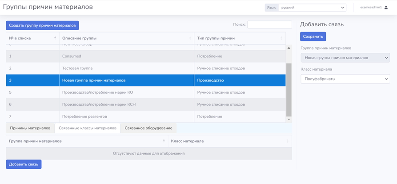This screenshot has height=184, width=397.
Task: Click sort icon in Описание группы header
Action: [190, 38]
